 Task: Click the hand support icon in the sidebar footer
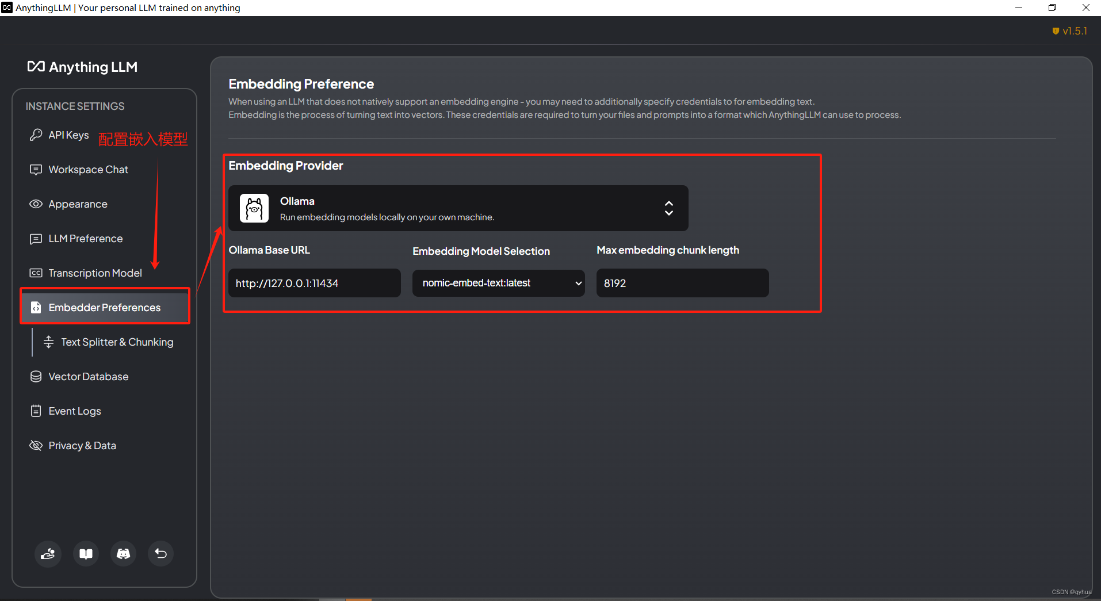coord(48,554)
